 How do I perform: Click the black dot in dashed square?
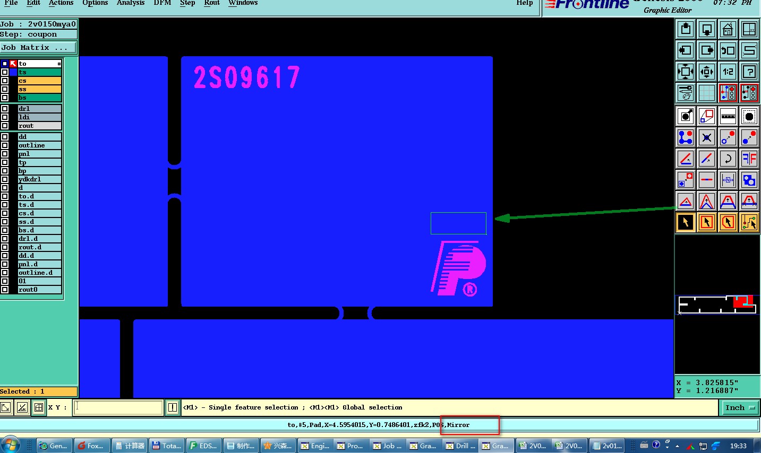[749, 116]
